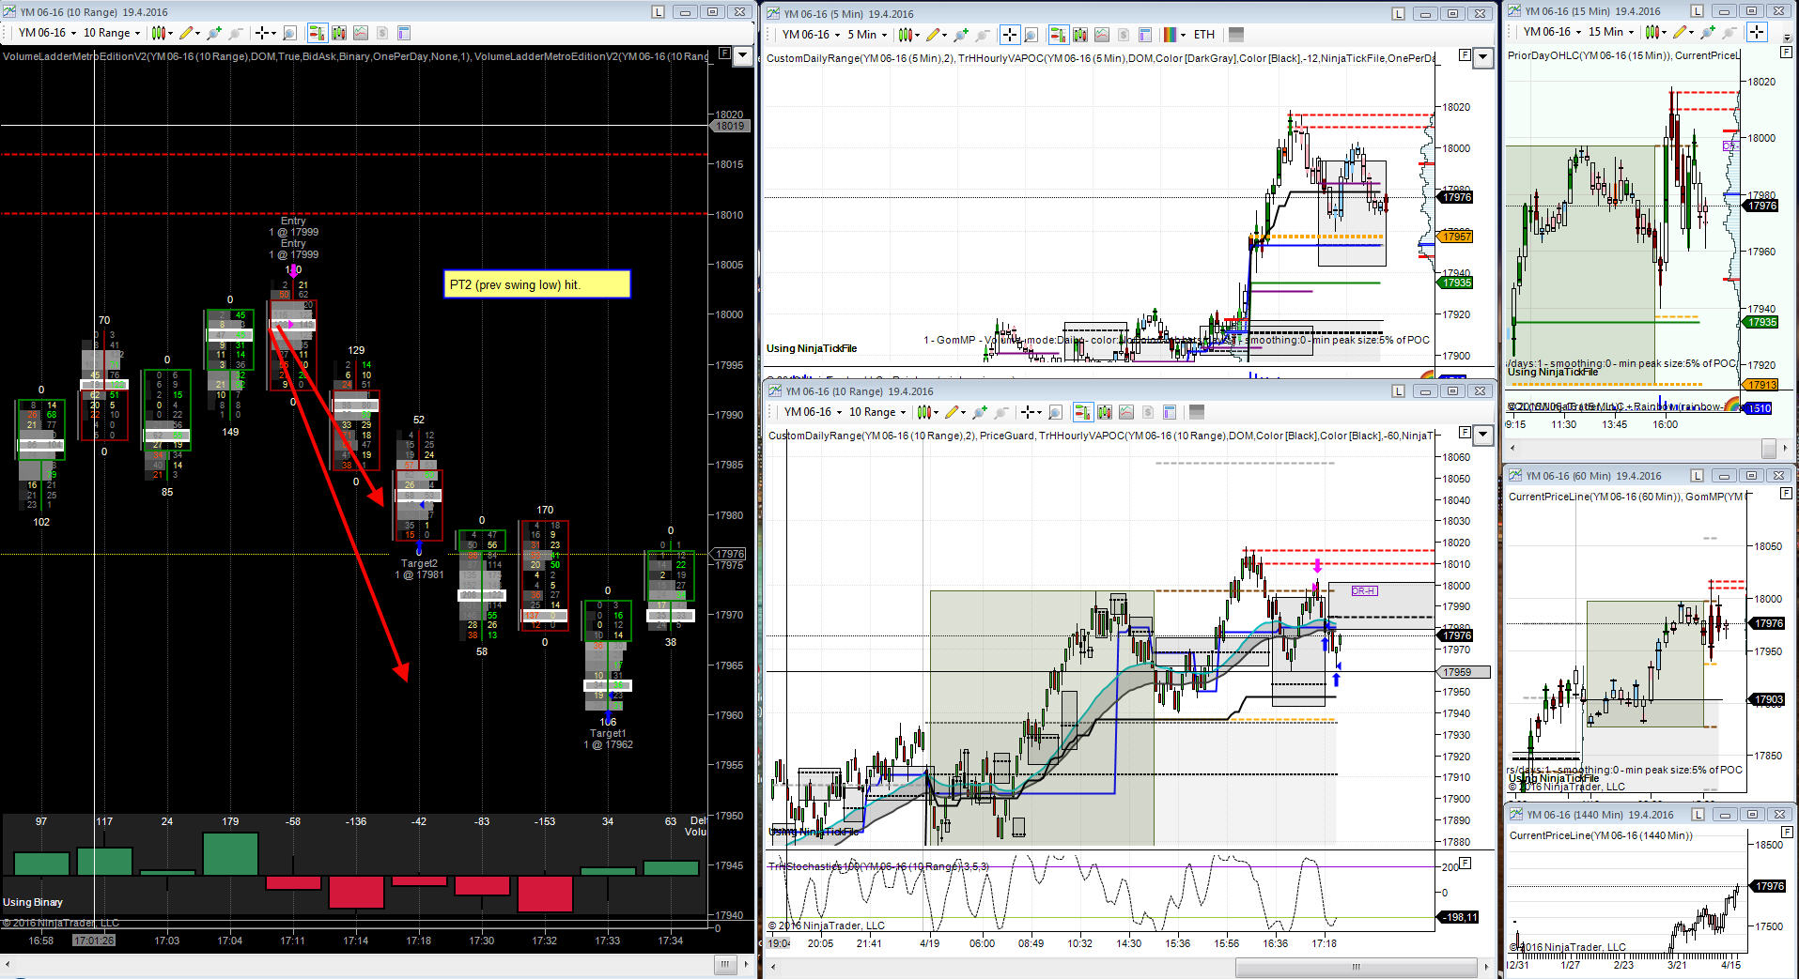Open chart properties icon in PriceGuard 10 Range chart
Viewport: 1799px width, 979px height.
1170,412
